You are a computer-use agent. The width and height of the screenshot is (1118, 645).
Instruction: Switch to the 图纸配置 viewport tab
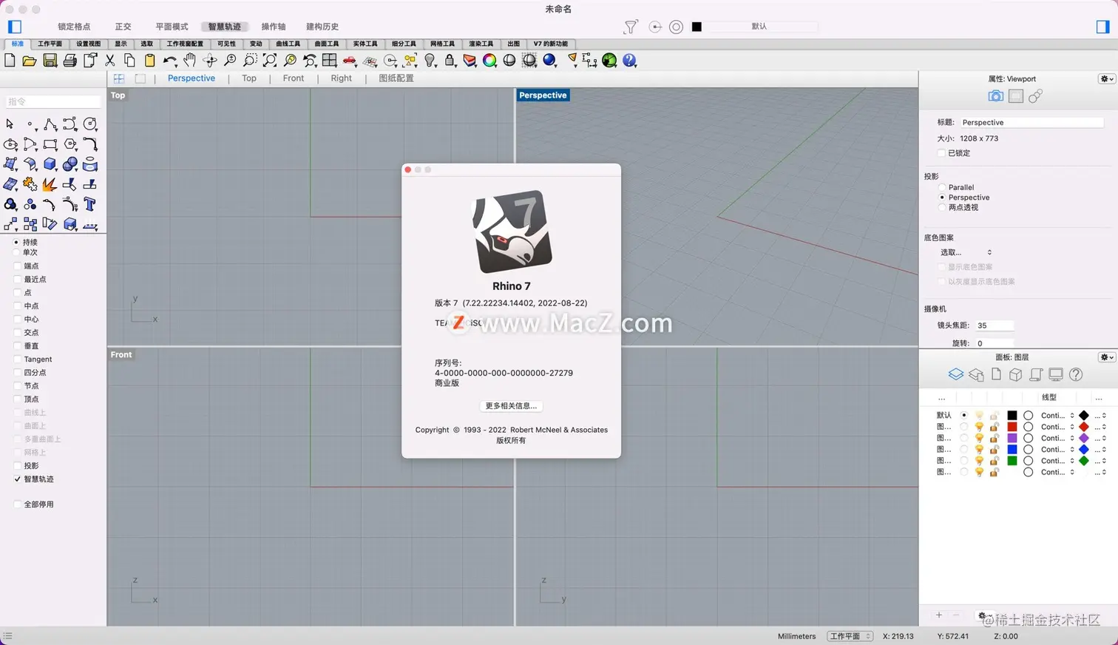coord(396,78)
